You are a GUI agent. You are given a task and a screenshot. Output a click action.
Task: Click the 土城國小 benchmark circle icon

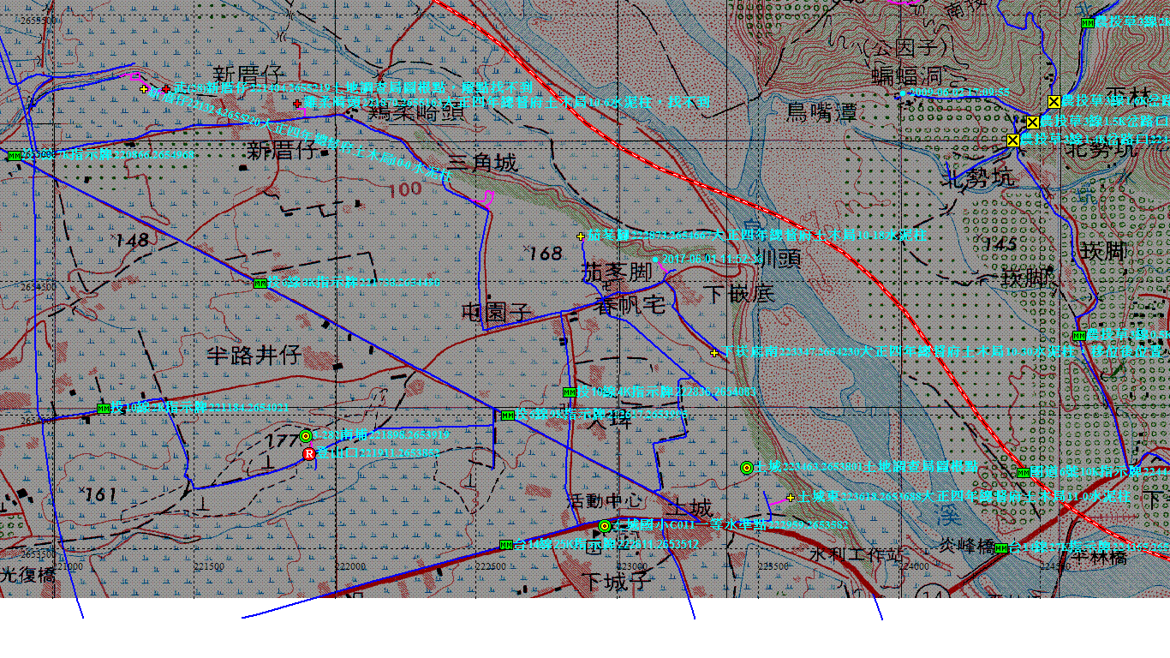coord(605,525)
